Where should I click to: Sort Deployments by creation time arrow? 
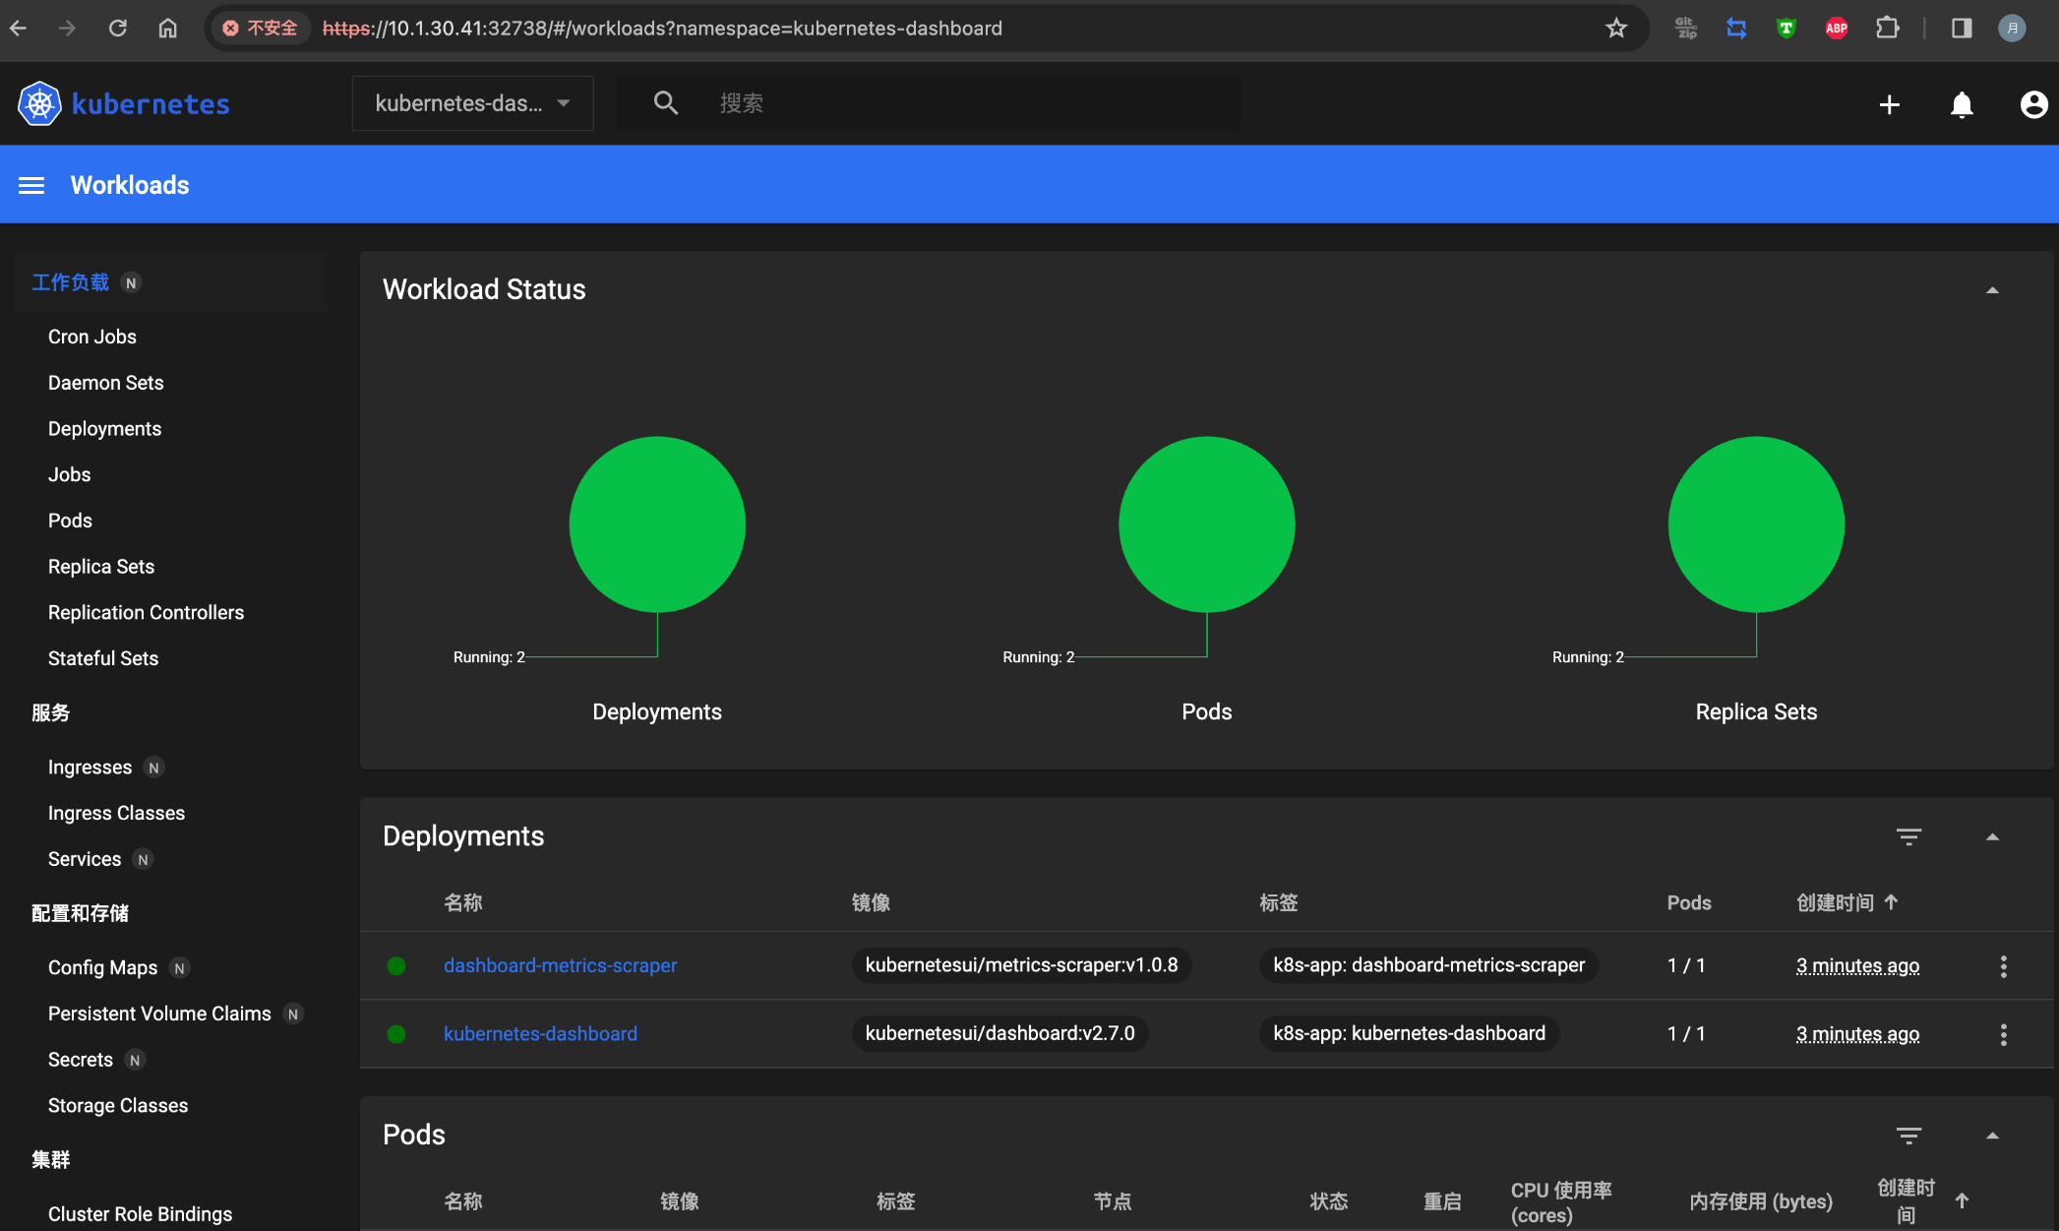[x=1891, y=901]
